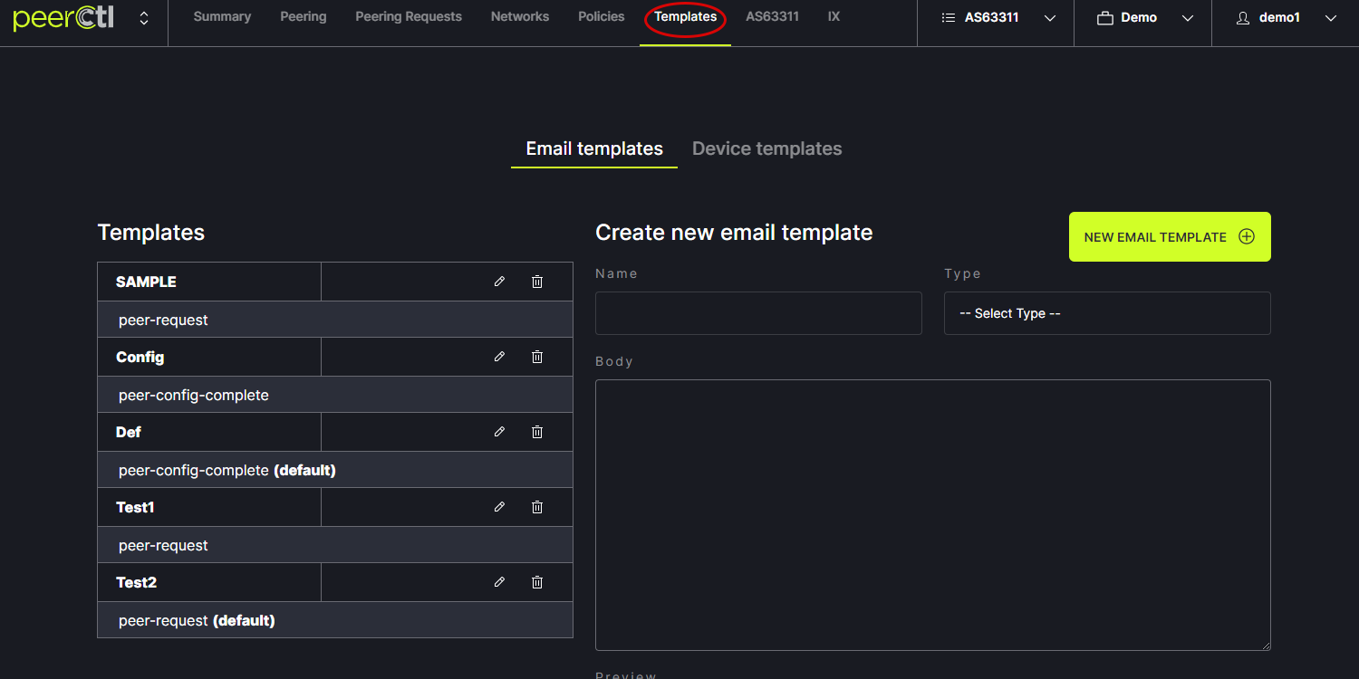This screenshot has height=679, width=1359.
Task: Edit the SAMPLE template with pencil icon
Action: 499,282
